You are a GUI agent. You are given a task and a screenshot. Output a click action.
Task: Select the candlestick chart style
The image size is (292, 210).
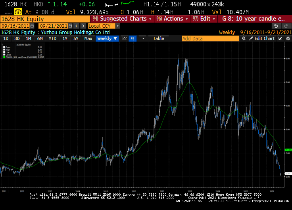133,38
